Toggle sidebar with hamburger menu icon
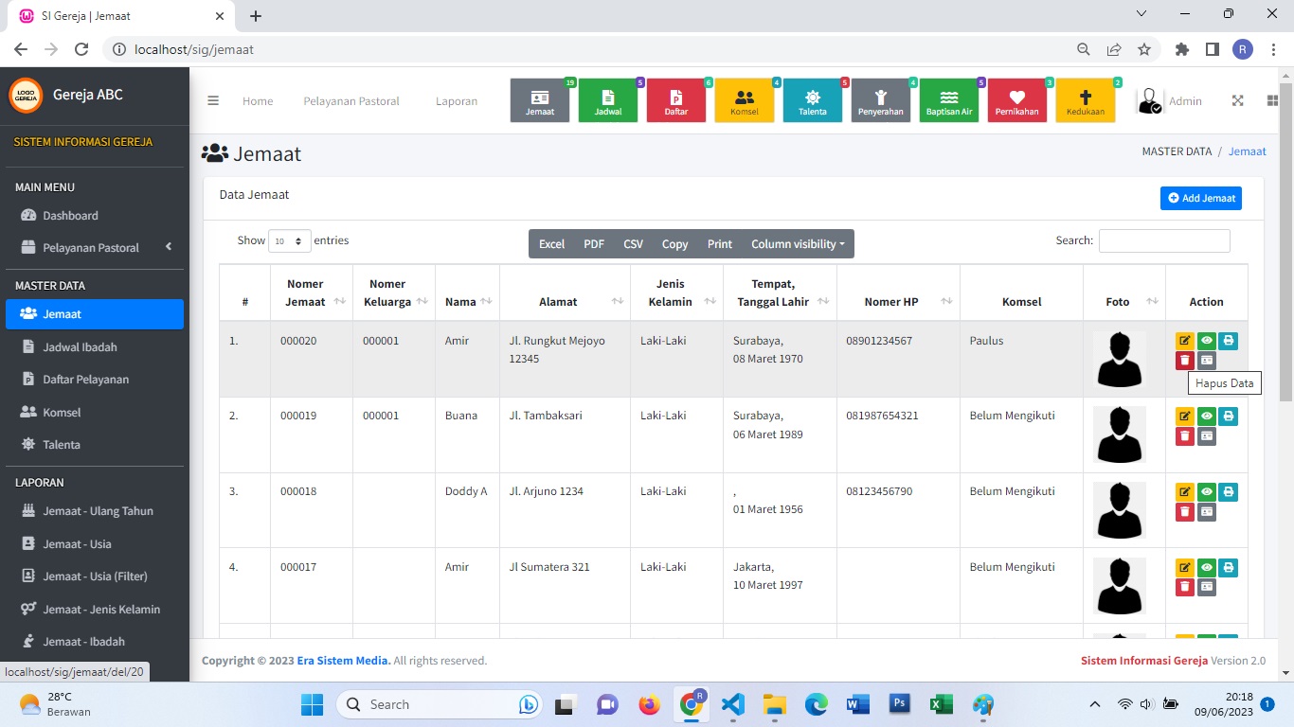Screen dimensions: 1294x727 [213, 101]
